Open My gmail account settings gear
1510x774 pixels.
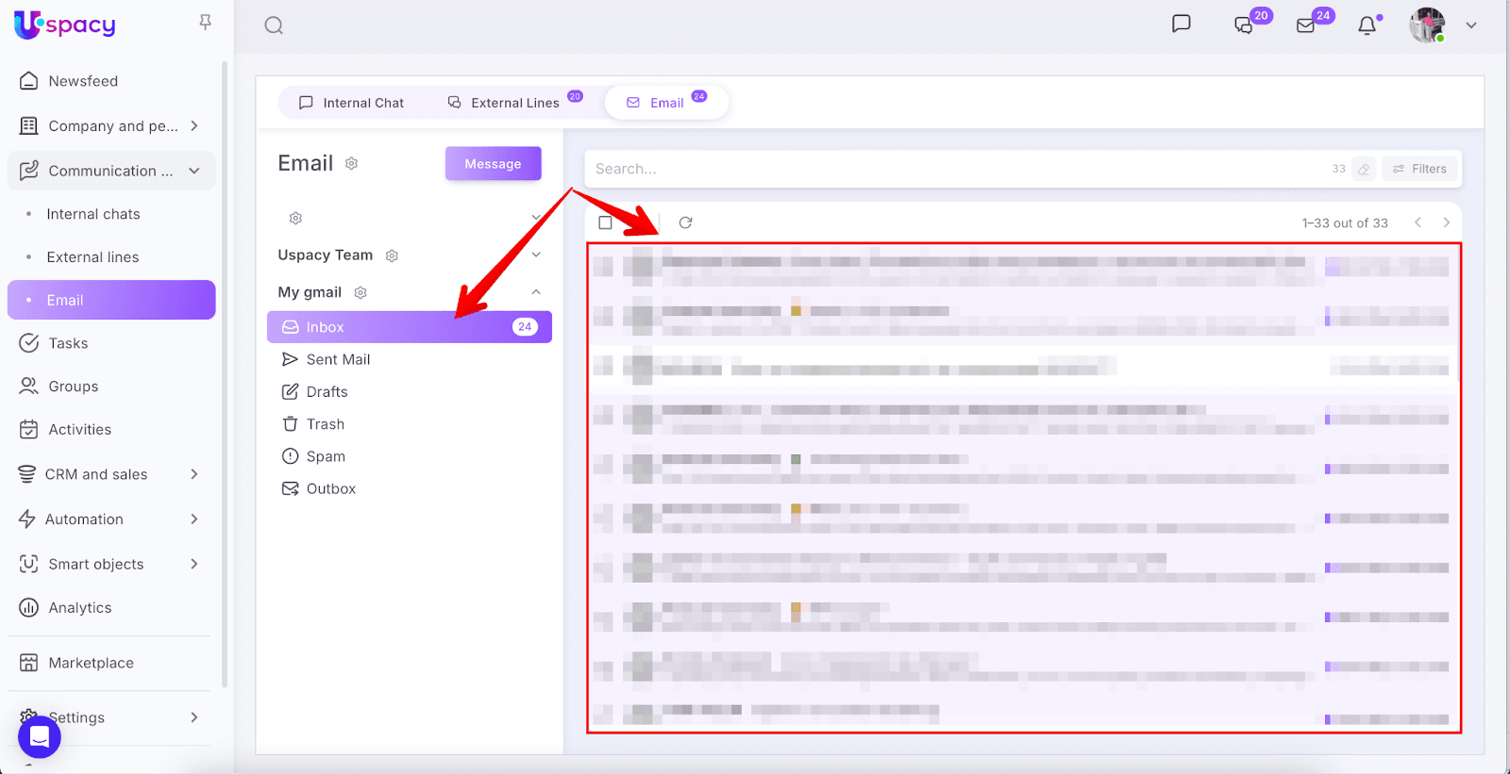pyautogui.click(x=361, y=293)
